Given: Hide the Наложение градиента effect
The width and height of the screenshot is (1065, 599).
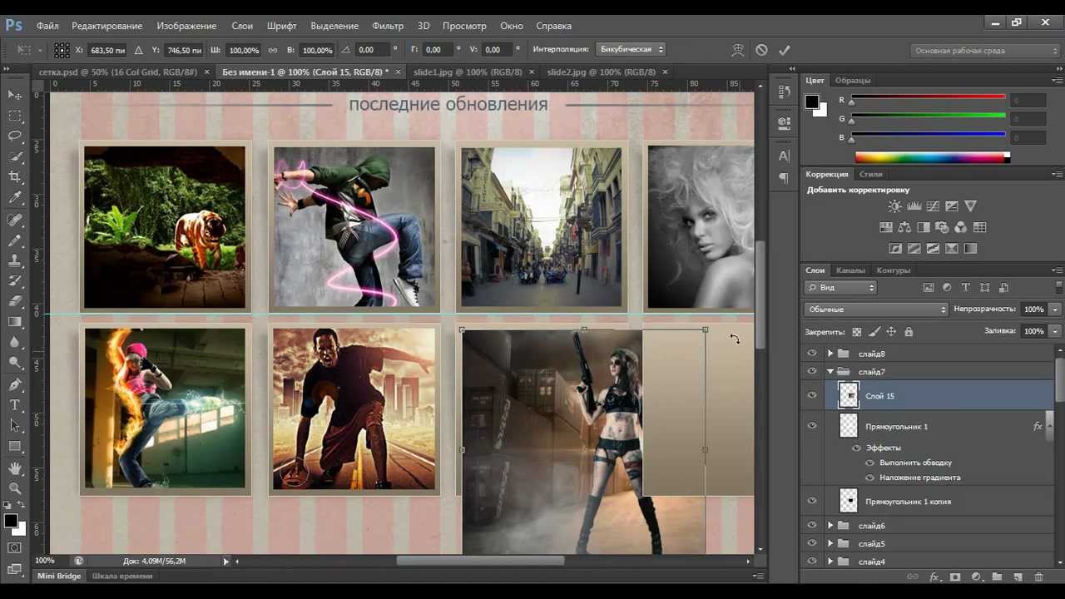Looking at the screenshot, I should (870, 478).
